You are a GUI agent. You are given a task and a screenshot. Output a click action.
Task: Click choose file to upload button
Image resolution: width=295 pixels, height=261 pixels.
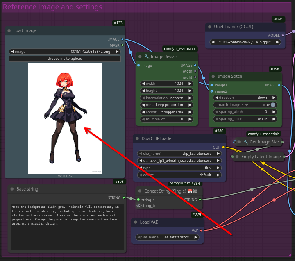[65, 59]
